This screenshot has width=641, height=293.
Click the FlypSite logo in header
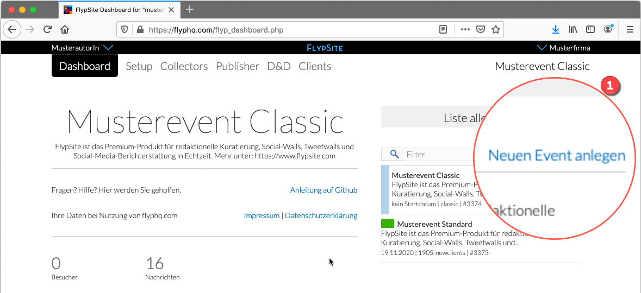tap(325, 48)
